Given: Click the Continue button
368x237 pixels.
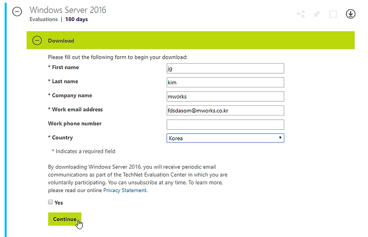Looking at the screenshot, I should (65, 219).
